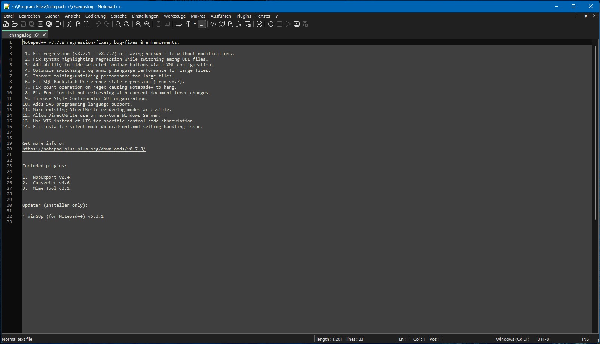The height and width of the screenshot is (344, 600).
Task: Click the X at menu bar right
Action: point(595,16)
